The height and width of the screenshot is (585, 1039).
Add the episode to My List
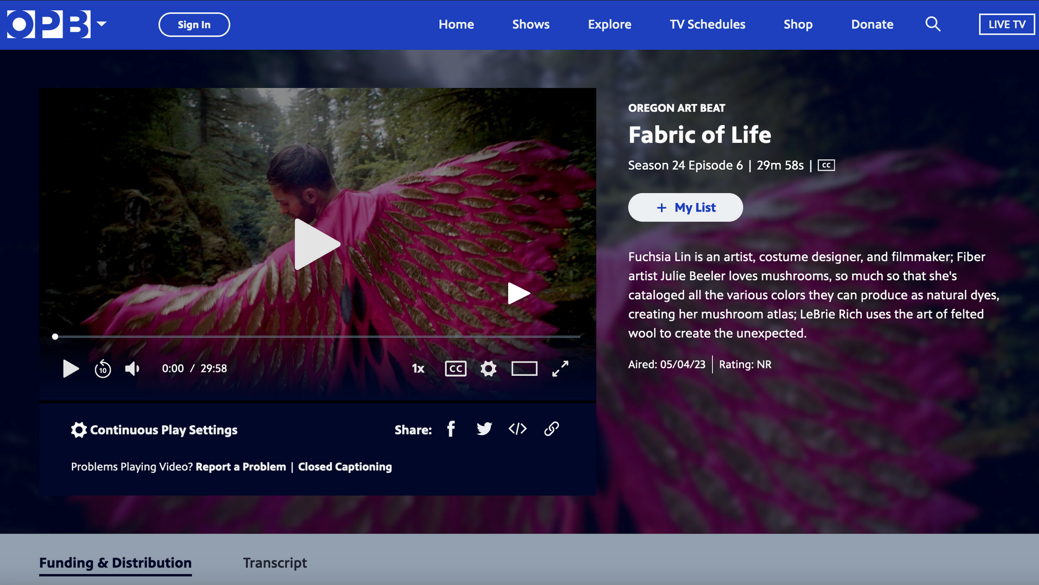tap(685, 207)
